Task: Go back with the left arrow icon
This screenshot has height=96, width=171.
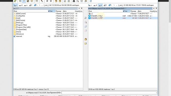Action: [47, 1]
